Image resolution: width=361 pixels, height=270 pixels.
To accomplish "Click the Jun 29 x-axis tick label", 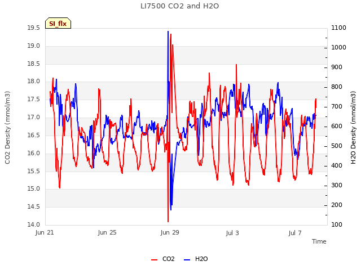I will pos(170,232).
